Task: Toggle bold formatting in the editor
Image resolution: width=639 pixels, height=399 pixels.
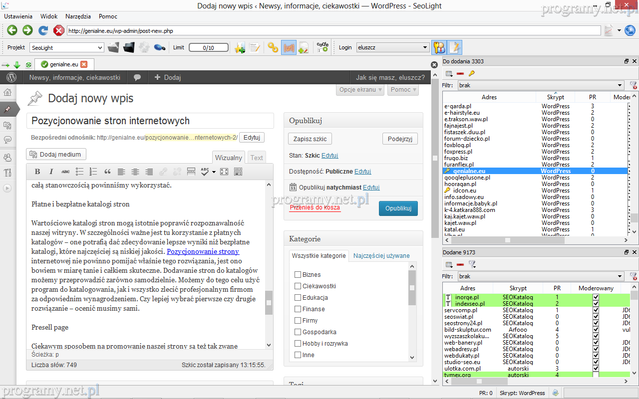Action: tap(37, 172)
